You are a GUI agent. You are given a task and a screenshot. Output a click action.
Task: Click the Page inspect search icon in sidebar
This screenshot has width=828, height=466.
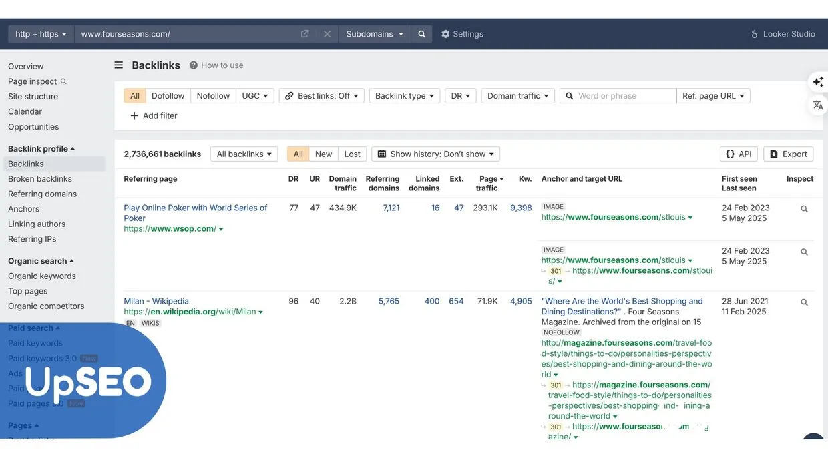pyautogui.click(x=63, y=81)
